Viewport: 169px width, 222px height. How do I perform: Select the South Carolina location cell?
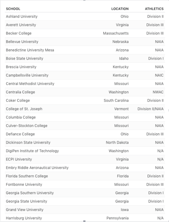tap(116, 100)
